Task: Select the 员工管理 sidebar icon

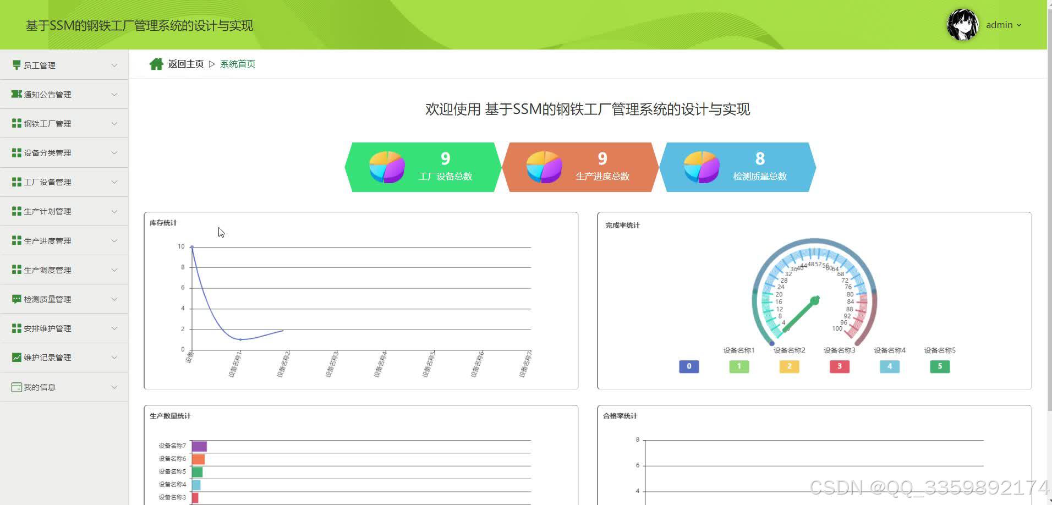Action: pos(16,64)
